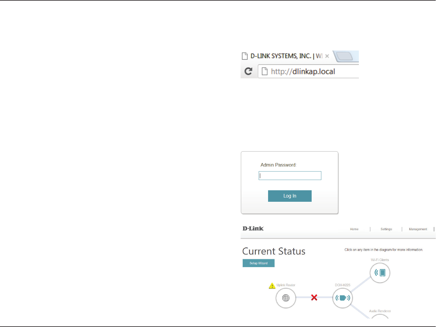This screenshot has width=436, height=327.
Task: Click the Admin Password label
Action: tap(278, 165)
